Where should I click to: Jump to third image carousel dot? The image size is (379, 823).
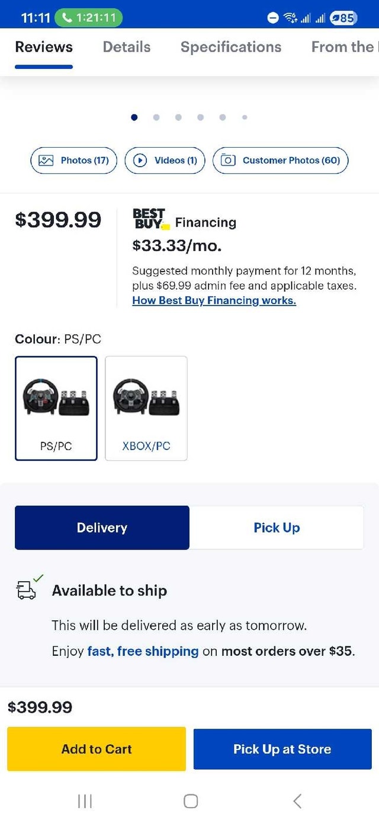click(x=178, y=117)
